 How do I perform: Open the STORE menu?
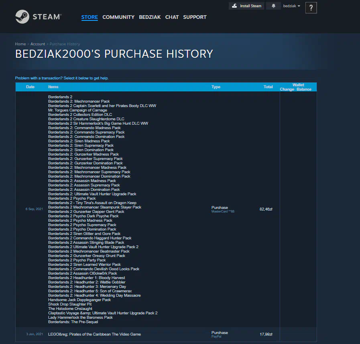[89, 17]
